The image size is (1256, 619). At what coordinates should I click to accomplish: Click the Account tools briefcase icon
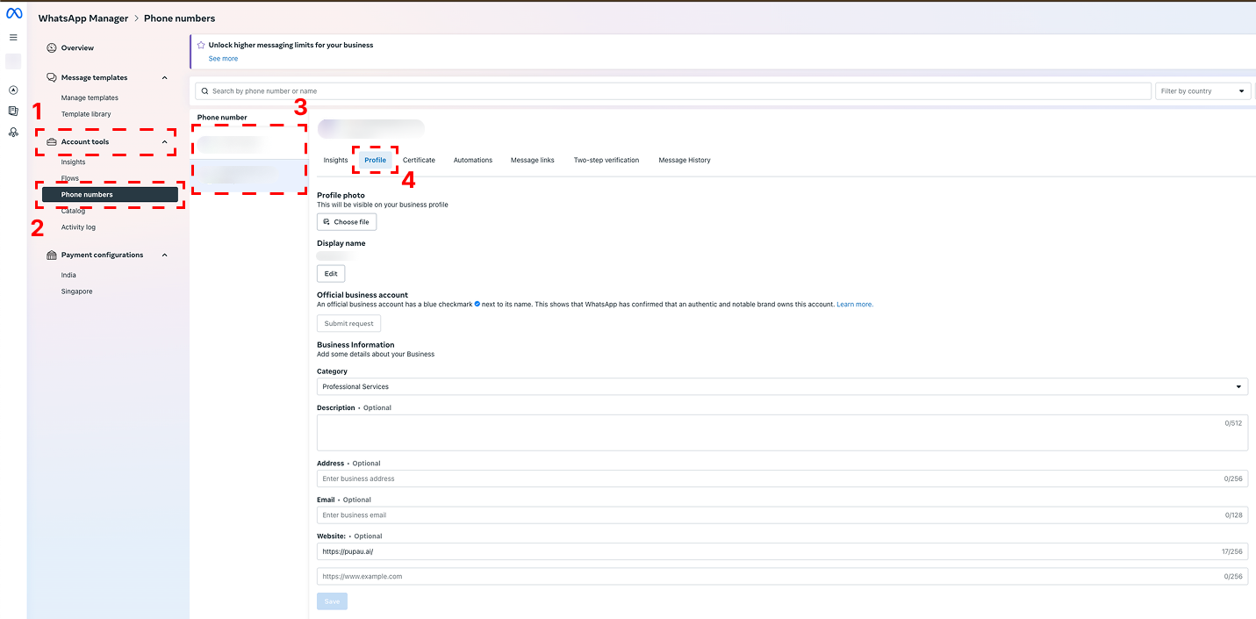point(52,142)
